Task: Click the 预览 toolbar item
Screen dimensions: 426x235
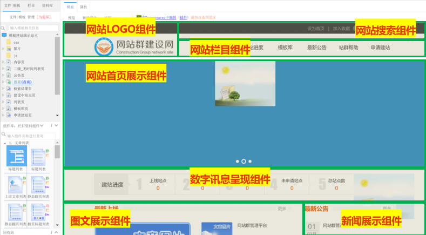Action: 71,18
